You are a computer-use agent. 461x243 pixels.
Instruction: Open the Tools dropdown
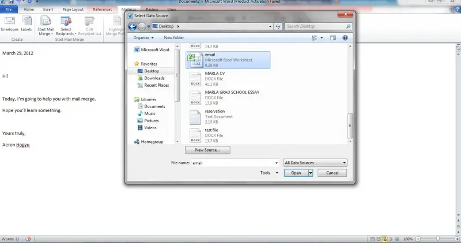click(269, 173)
